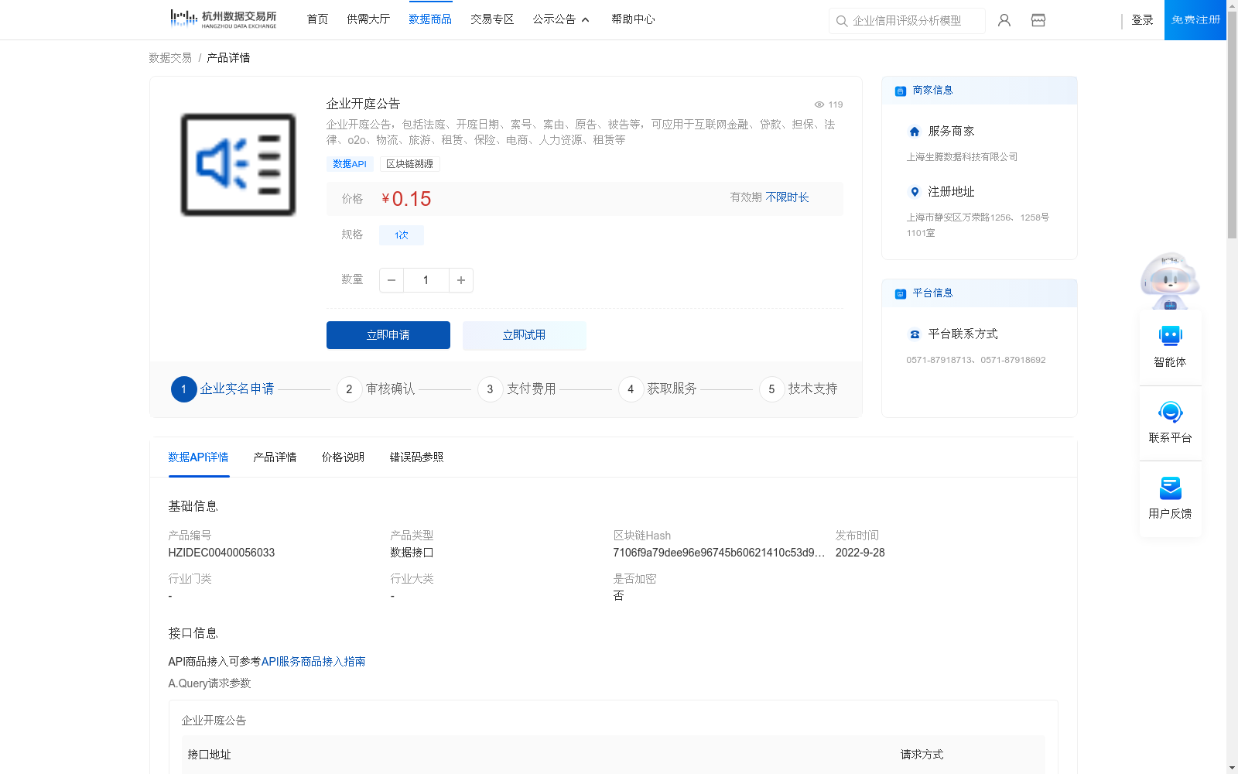Click 不限时长 validity text

click(788, 197)
